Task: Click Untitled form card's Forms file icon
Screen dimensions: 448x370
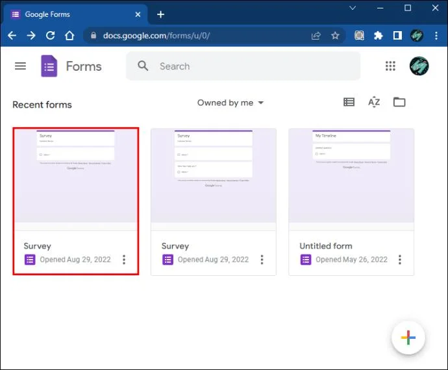Action: 306,260
